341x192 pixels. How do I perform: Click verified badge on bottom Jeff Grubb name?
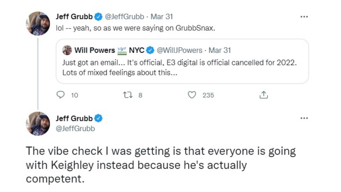tap(99, 118)
